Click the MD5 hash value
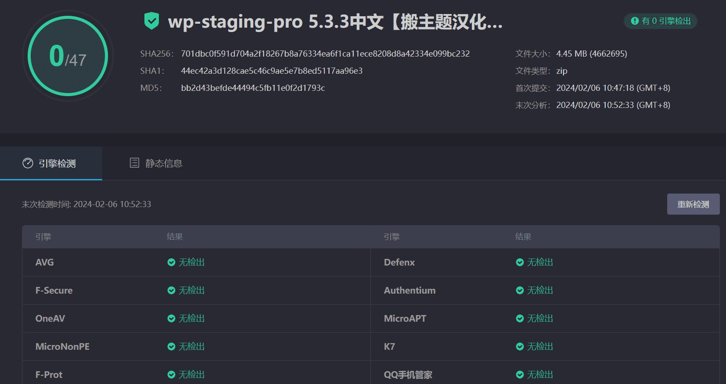Screen dimensions: 726x384 tap(253, 88)
